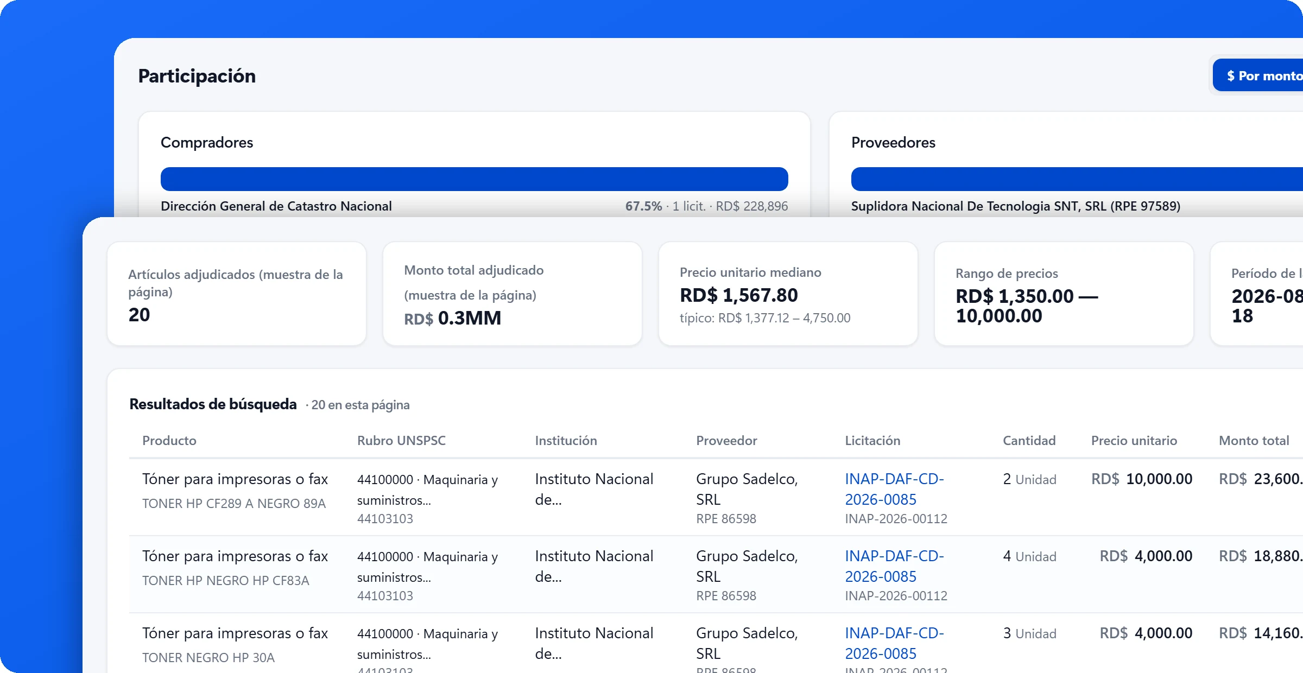The height and width of the screenshot is (673, 1303).
Task: Click the RD$ 0.3MM total amount
Action: [452, 318]
